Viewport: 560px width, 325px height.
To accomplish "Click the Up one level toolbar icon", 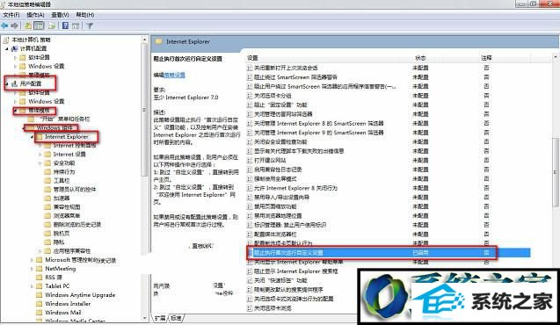I will point(28,25).
